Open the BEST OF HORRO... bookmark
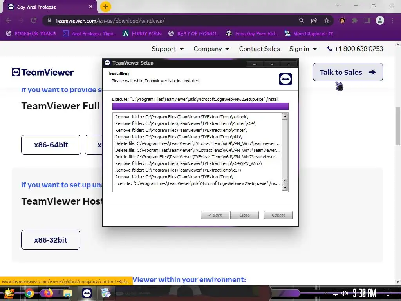Viewport: 401px width, 301px height. (x=194, y=34)
